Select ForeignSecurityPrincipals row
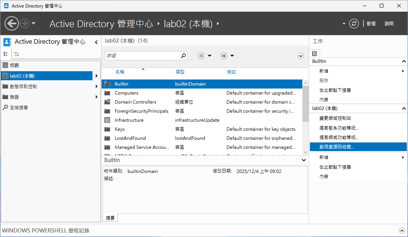 (x=202, y=111)
